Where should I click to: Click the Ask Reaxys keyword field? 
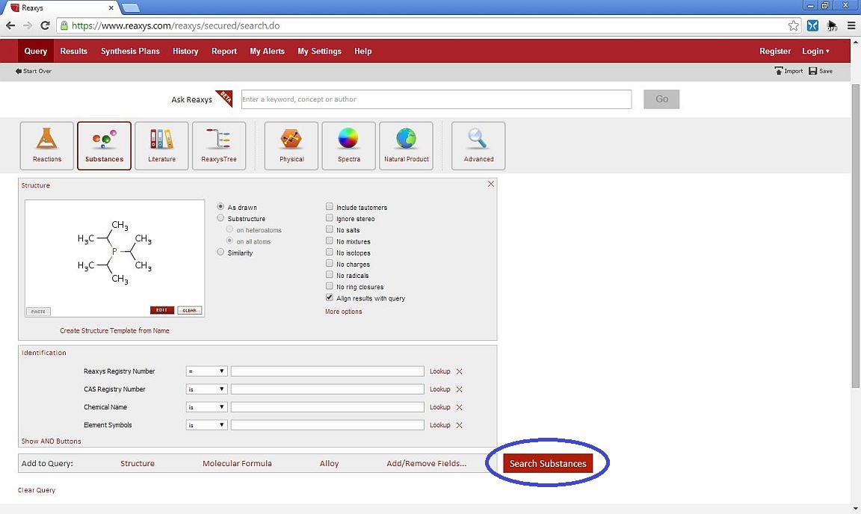point(436,99)
